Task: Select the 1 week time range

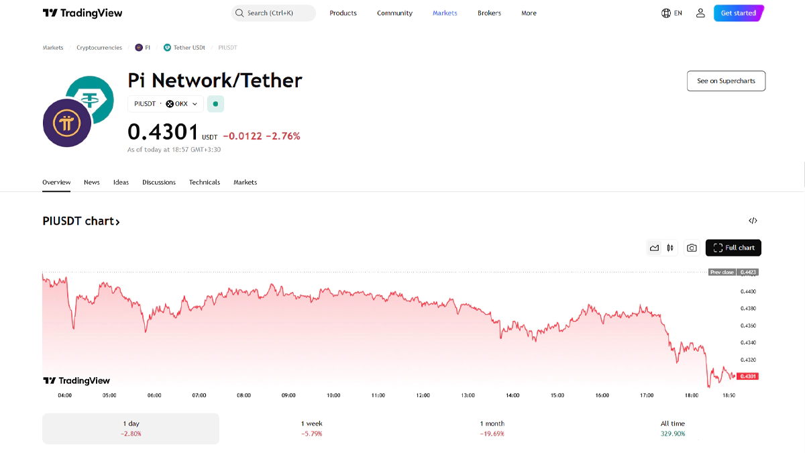Action: 311,428
